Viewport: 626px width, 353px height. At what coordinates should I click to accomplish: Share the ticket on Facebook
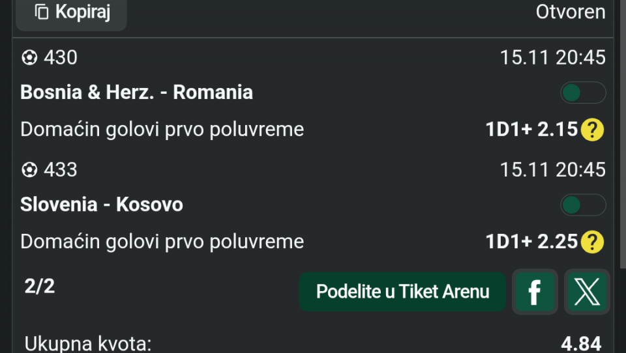pyautogui.click(x=534, y=292)
